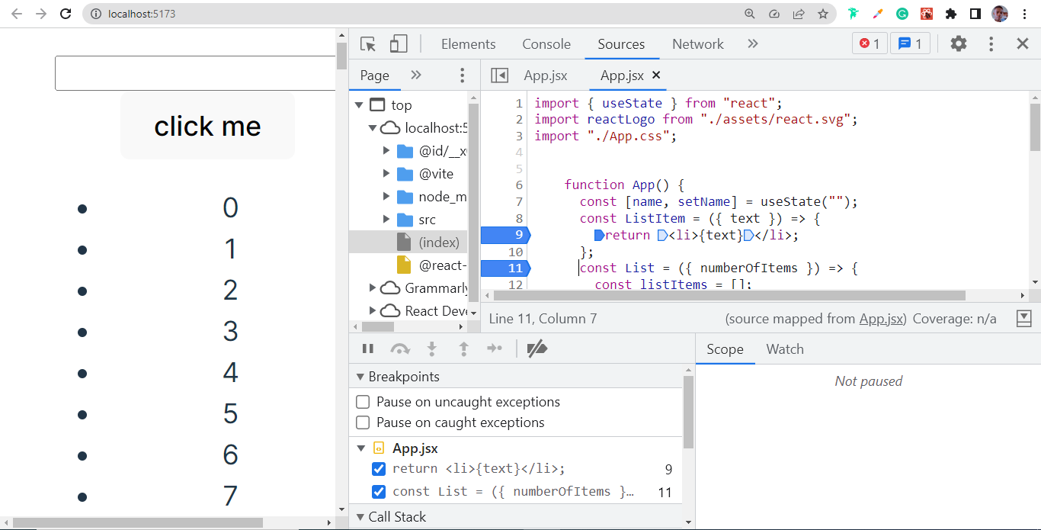
Task: Reload the page with the refresh icon
Action: click(66, 14)
